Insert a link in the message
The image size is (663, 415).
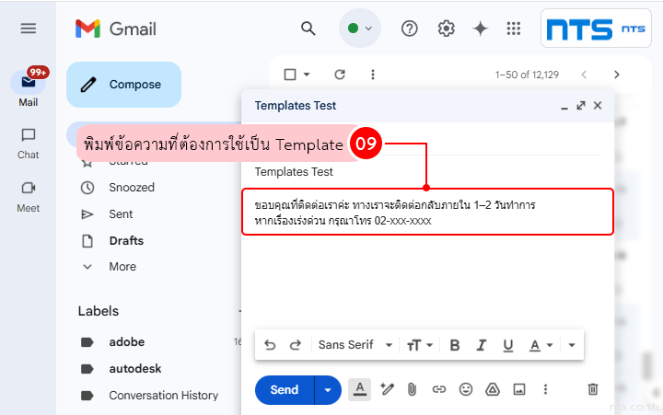pos(439,389)
